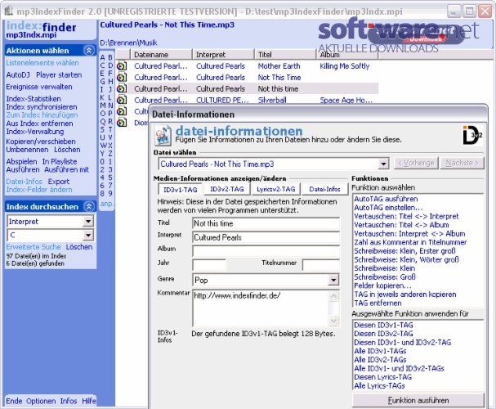
Task: Click into the Interpret text field
Action: pyautogui.click(x=266, y=237)
